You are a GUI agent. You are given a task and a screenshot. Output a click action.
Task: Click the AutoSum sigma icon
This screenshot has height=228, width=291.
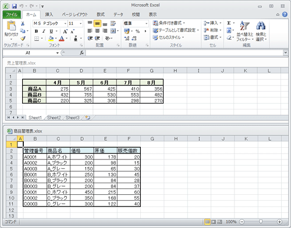click(229, 23)
